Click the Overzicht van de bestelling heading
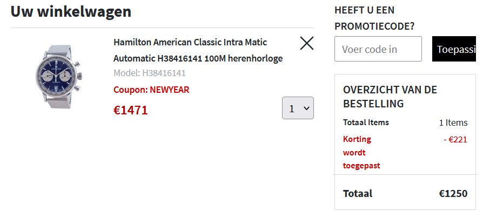This screenshot has height=218, width=483. 390,97
